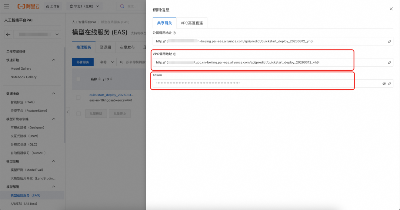Open the 工作台 workbench
The width and height of the screenshot is (400, 210).
click(53, 6)
